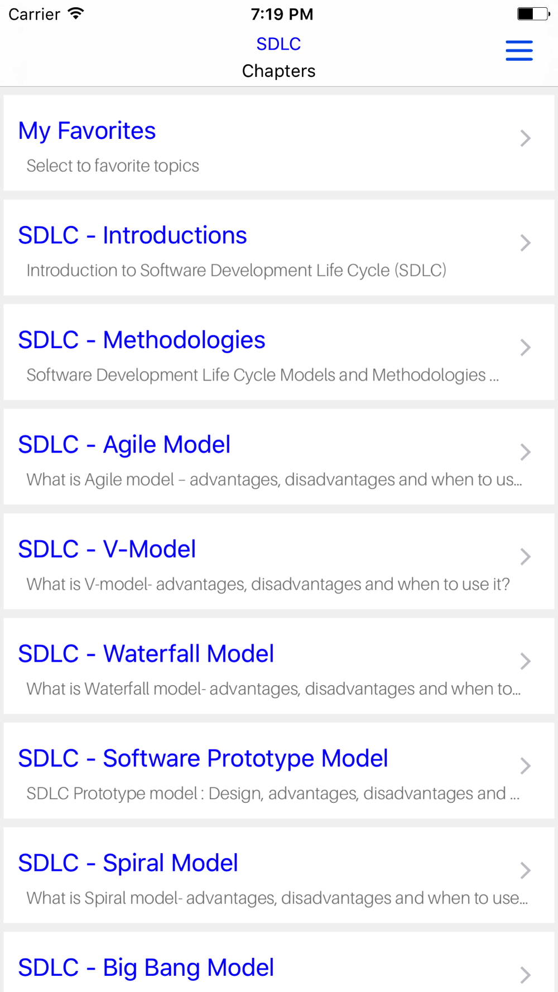The width and height of the screenshot is (558, 992).
Task: Open the hamburger menu icon
Action: [519, 51]
